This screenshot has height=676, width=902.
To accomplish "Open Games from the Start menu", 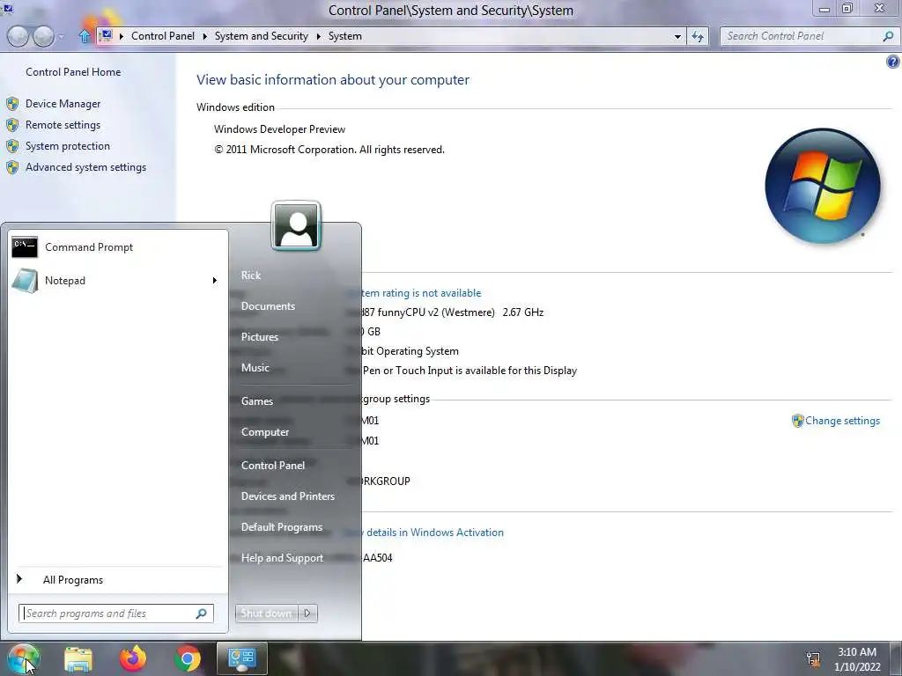I will coord(256,401).
